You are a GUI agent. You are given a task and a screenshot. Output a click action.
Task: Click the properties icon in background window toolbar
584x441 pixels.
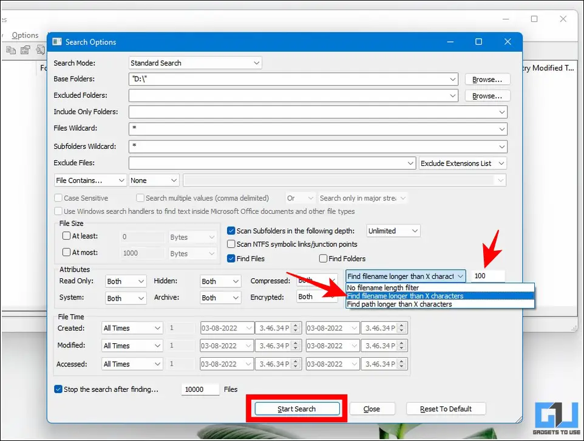point(25,50)
